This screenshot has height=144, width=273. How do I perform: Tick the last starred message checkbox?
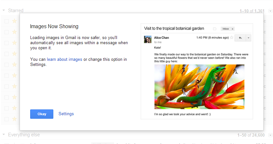point(7,119)
